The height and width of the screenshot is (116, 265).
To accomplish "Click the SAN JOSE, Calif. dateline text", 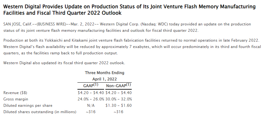I will 18,24.
